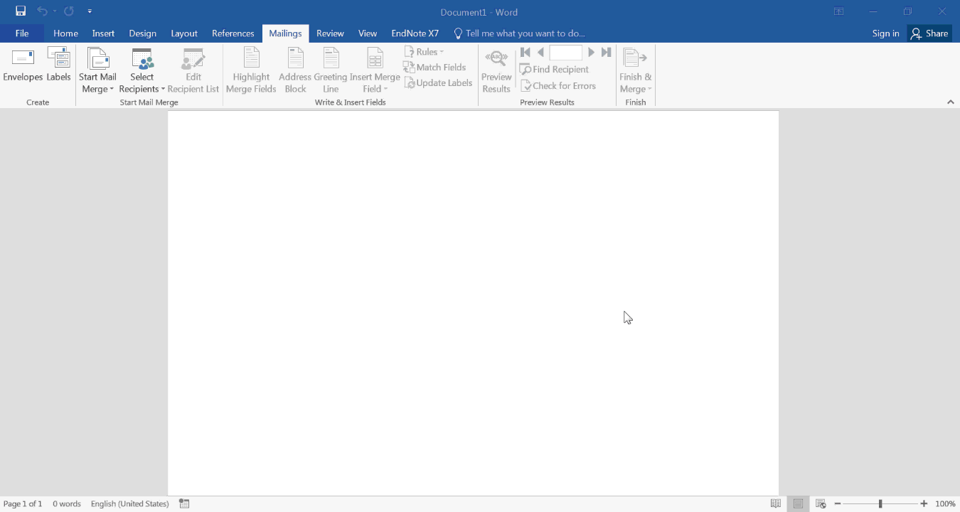Go to next record arrow
The image size is (960, 512).
(x=591, y=52)
